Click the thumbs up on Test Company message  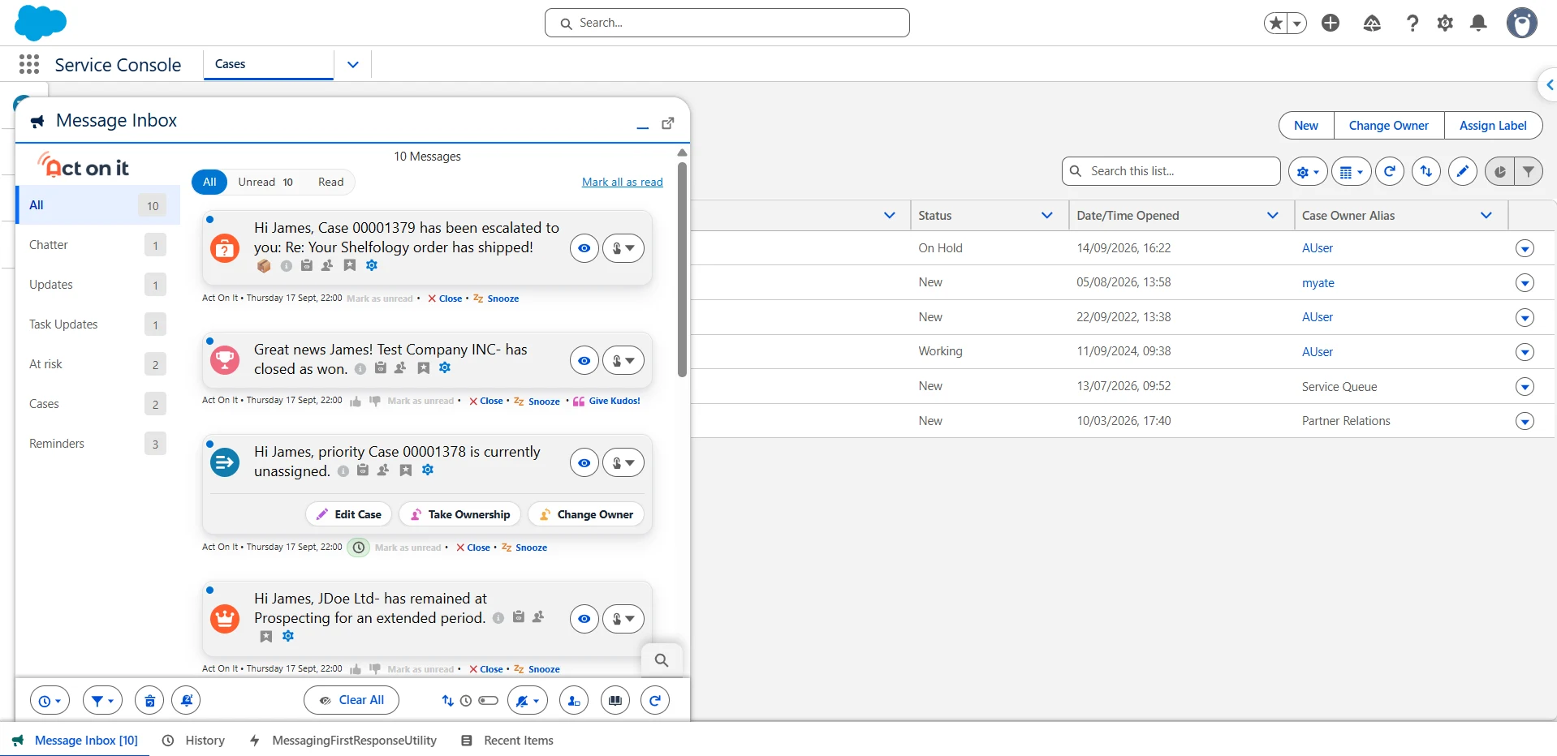click(x=356, y=401)
